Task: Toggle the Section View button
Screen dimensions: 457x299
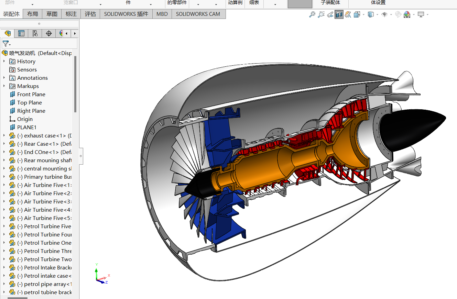Action: tap(339, 14)
